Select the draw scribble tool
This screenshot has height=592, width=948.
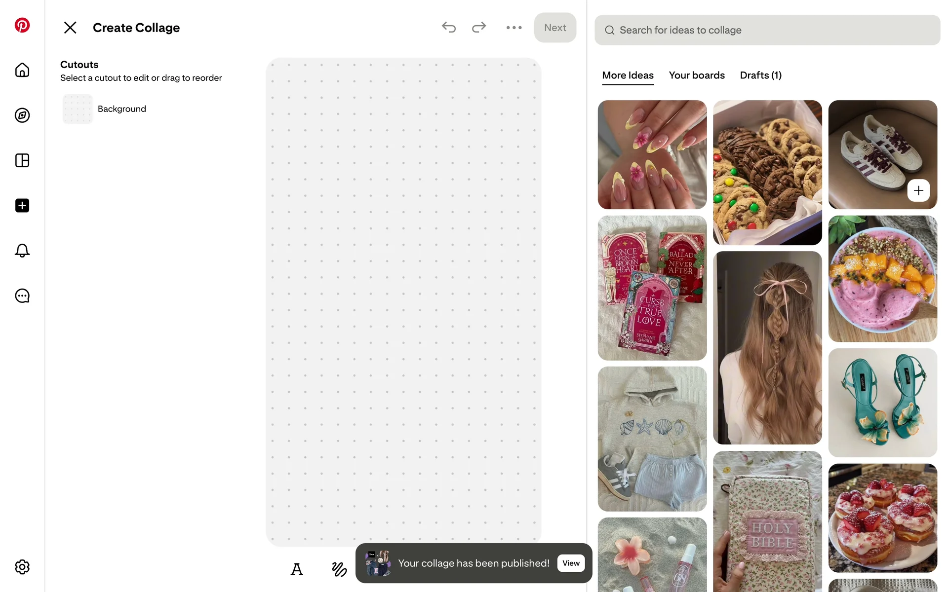(x=339, y=569)
